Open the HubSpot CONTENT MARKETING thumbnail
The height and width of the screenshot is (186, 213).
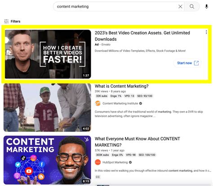[x=47, y=160]
